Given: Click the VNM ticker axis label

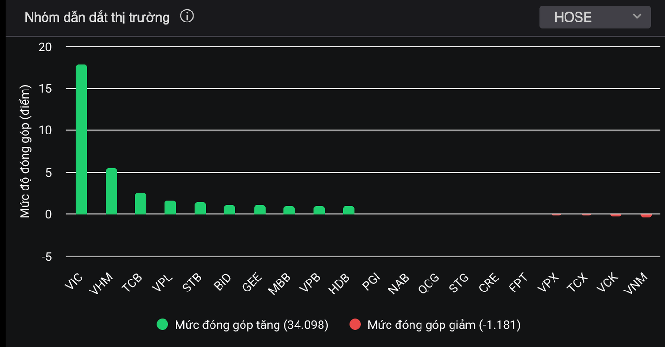Looking at the screenshot, I should pyautogui.click(x=637, y=283).
